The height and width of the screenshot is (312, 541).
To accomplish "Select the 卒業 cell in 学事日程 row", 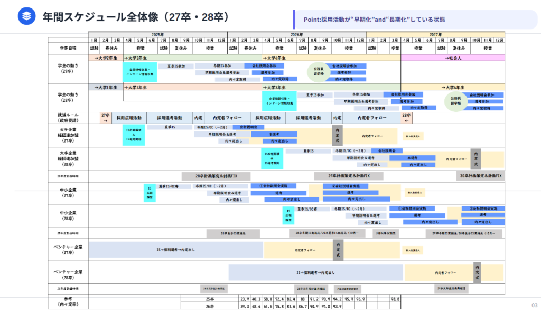I will point(395,48).
